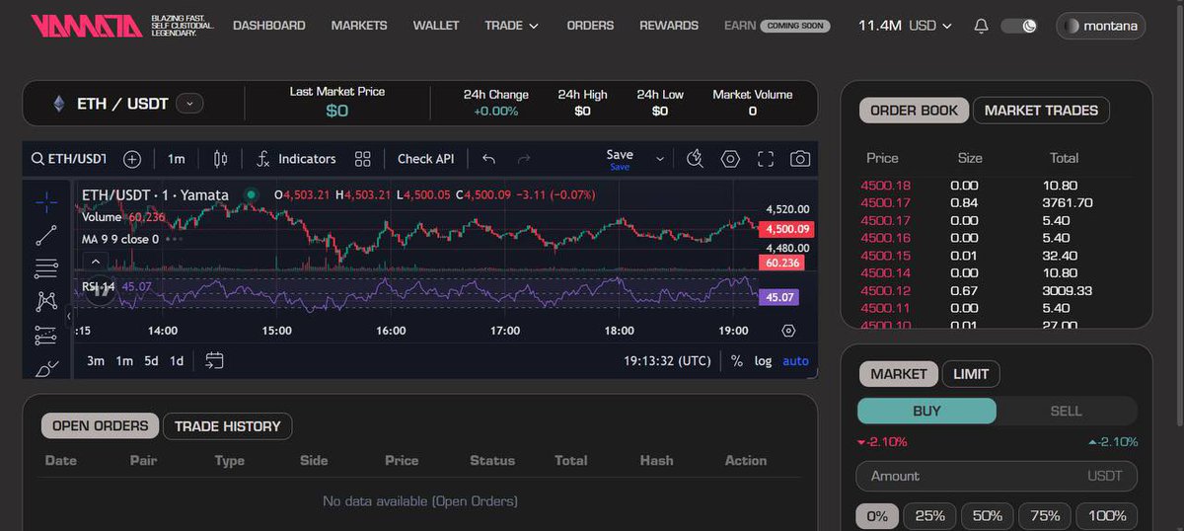Open the Fibonacci retracement tools
The height and width of the screenshot is (531, 1184).
click(x=46, y=267)
